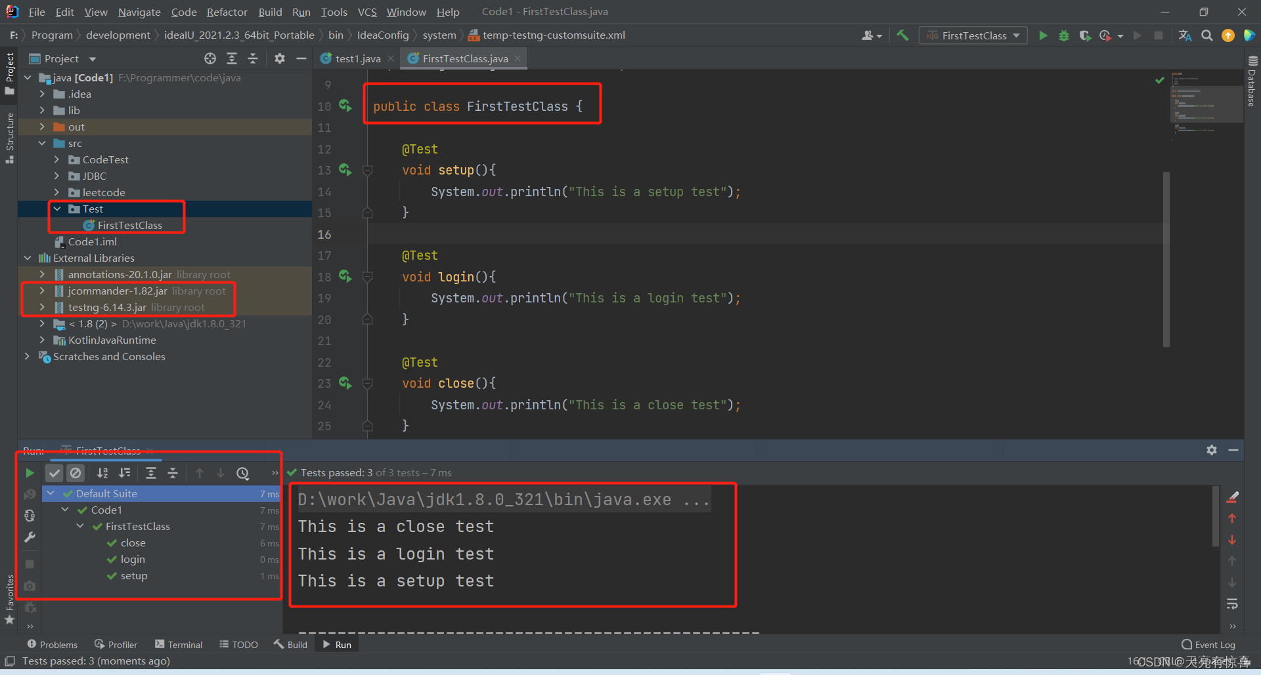Click the editor vertical scrollbar
This screenshot has height=675, width=1261.
click(1166, 259)
